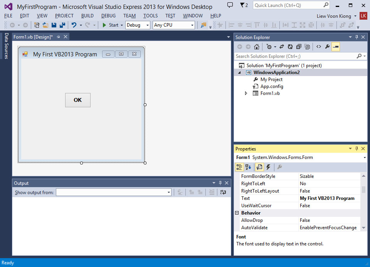The image size is (370, 267).
Task: Click the Pending Changes Filter clock icon
Action: click(x=269, y=47)
